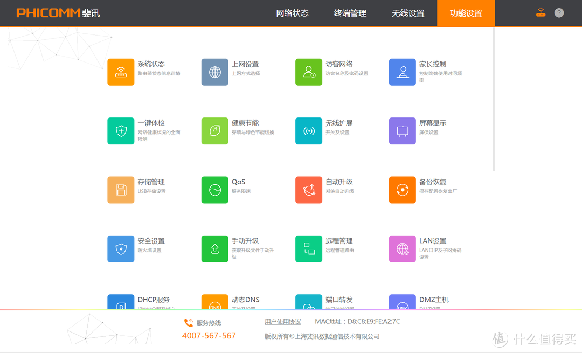Open the DHCP服务 service icon
The image size is (582, 353).
point(121,302)
